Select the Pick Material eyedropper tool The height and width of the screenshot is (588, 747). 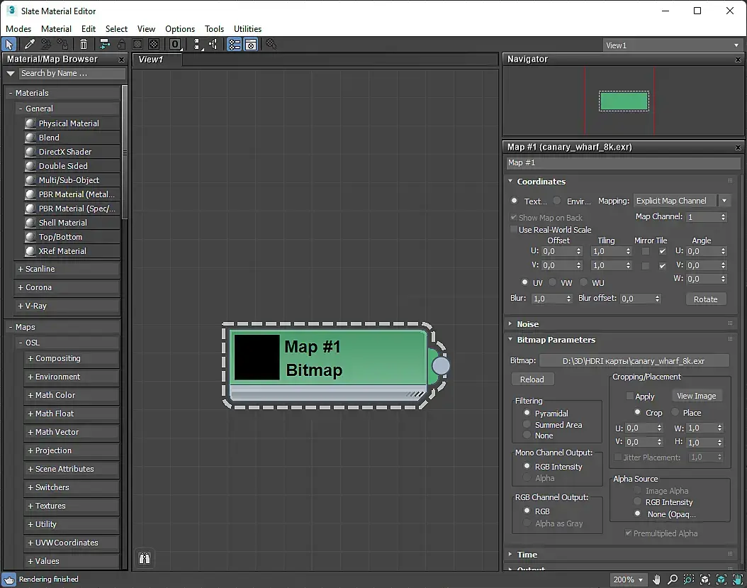pyautogui.click(x=30, y=45)
